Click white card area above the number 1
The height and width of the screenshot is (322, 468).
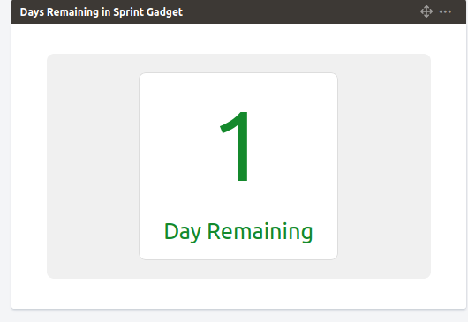tap(238, 91)
